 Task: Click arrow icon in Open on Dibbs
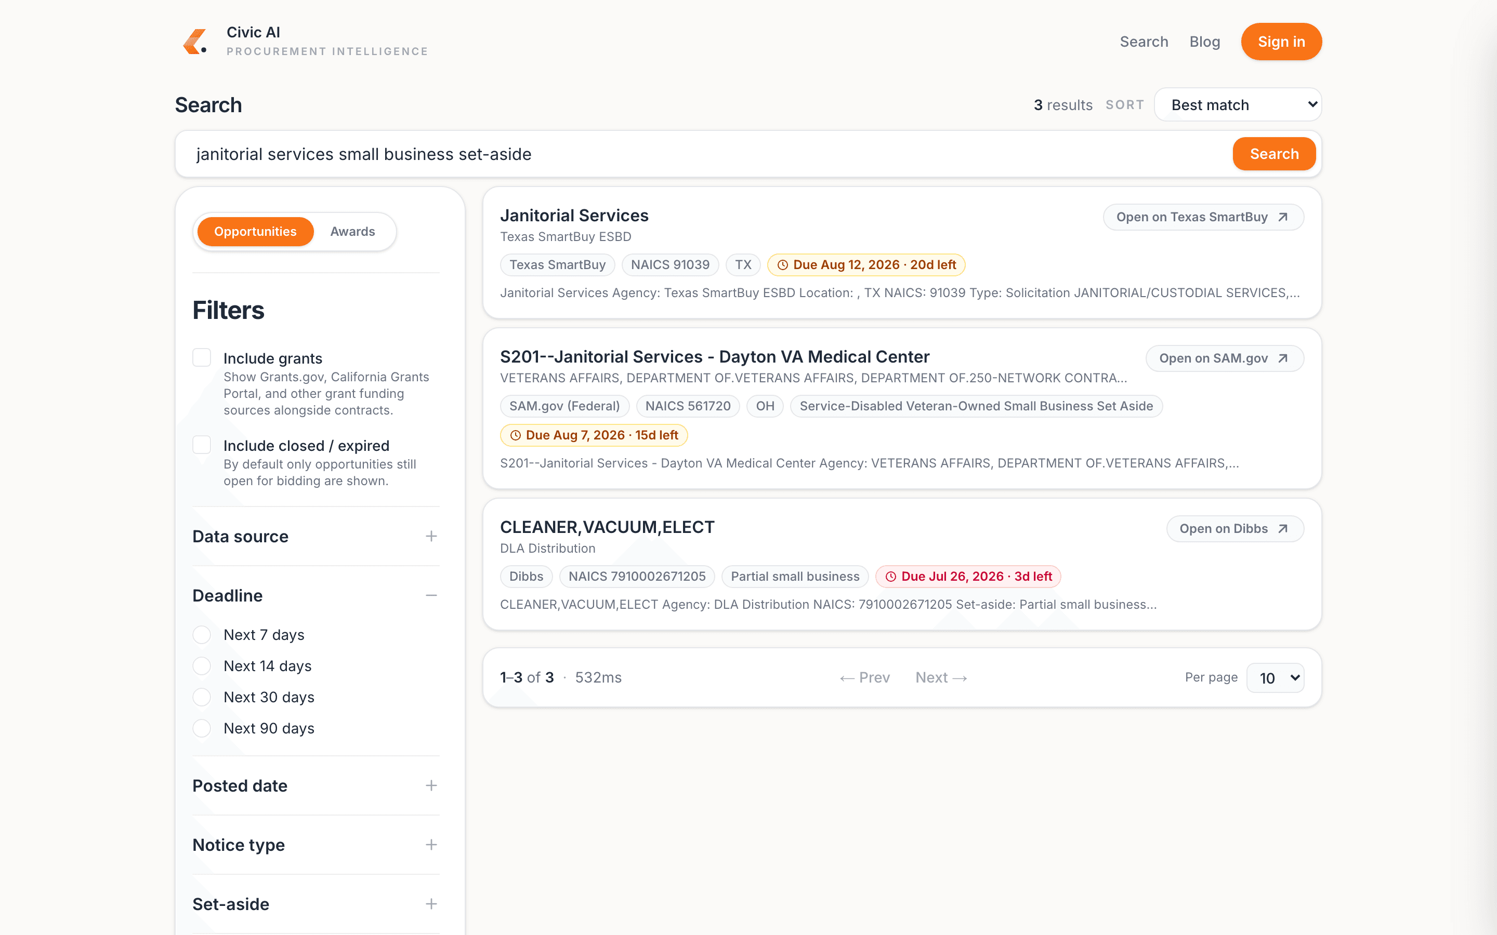(x=1283, y=529)
